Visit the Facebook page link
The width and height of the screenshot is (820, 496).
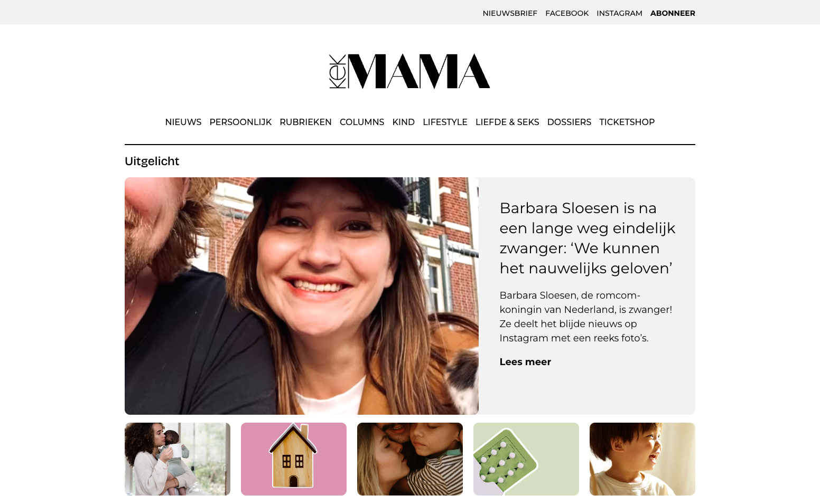(567, 13)
